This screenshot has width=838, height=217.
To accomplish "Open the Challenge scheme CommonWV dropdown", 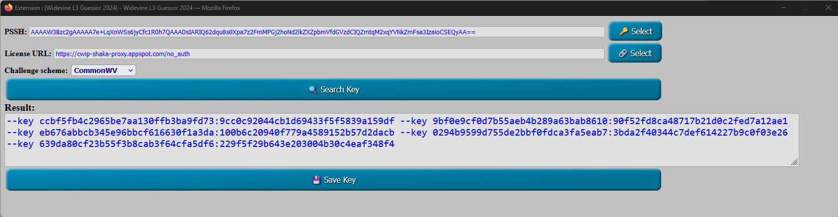I will 103,71.
